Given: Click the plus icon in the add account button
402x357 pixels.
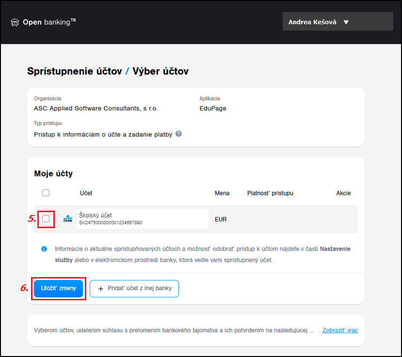Looking at the screenshot, I should click(101, 288).
